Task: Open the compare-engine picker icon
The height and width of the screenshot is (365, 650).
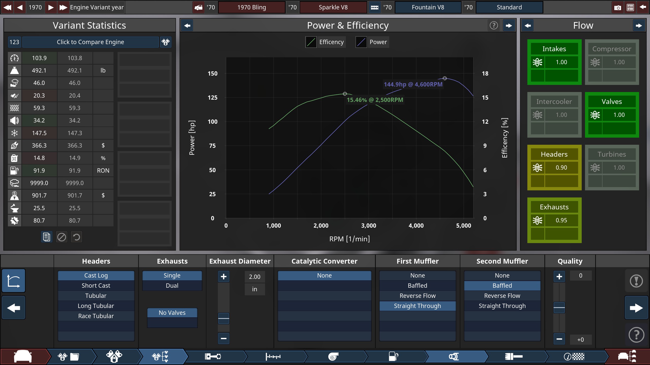Action: pyautogui.click(x=166, y=42)
